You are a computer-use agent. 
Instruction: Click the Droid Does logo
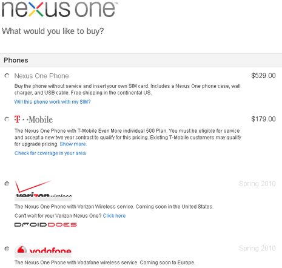pyautogui.click(x=45, y=225)
